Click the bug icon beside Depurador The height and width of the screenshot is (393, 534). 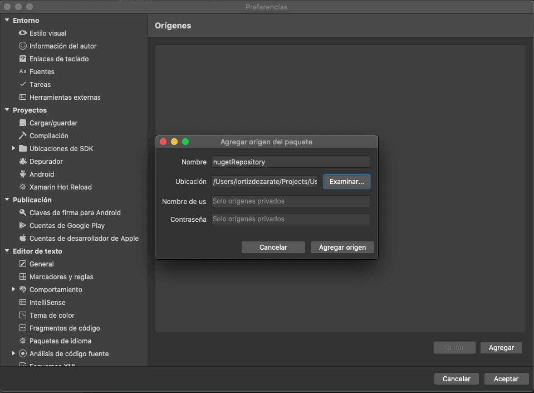click(x=23, y=162)
